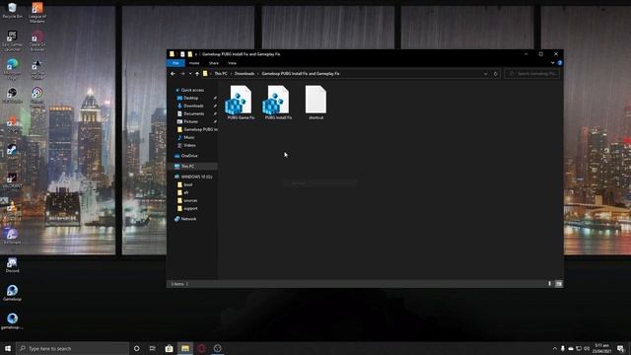The width and height of the screenshot is (631, 355).
Task: Expand the ribbon with the chevron
Action: click(x=552, y=63)
